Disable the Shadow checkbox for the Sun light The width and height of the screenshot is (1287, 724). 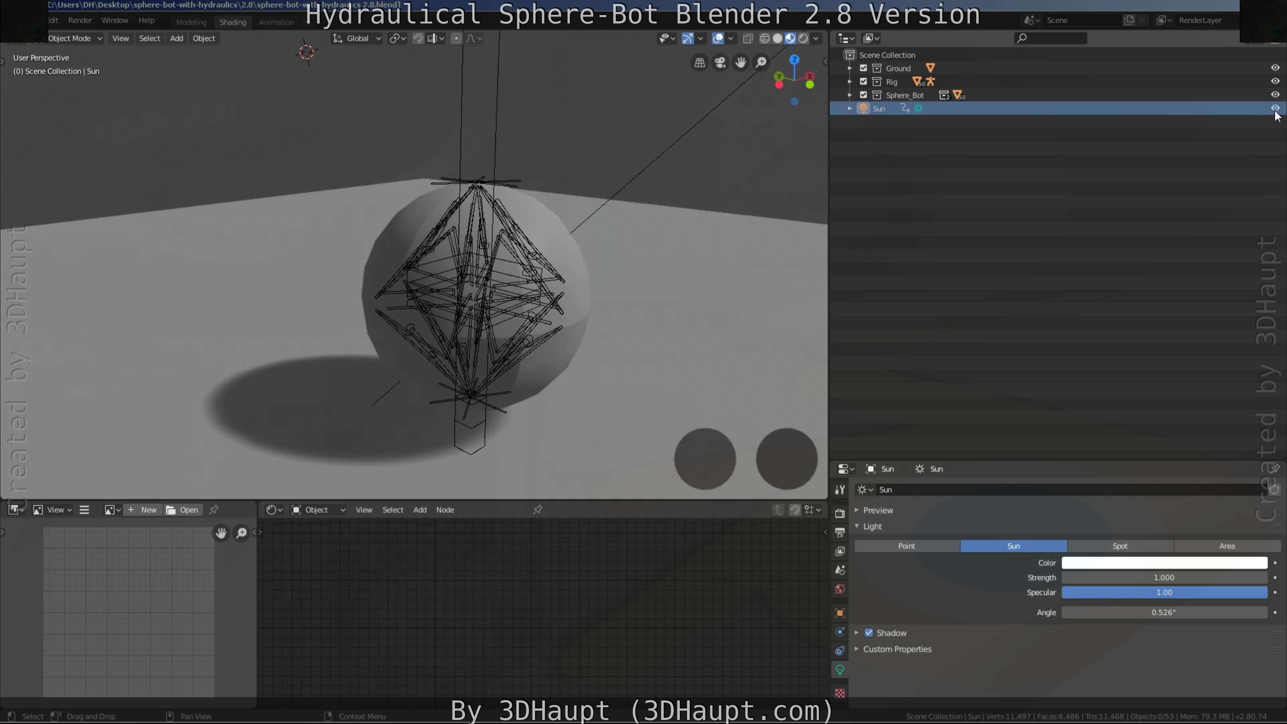pyautogui.click(x=869, y=632)
